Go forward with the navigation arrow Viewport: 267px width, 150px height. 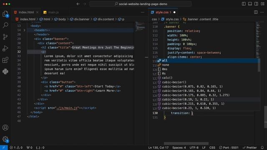pos(85,4)
